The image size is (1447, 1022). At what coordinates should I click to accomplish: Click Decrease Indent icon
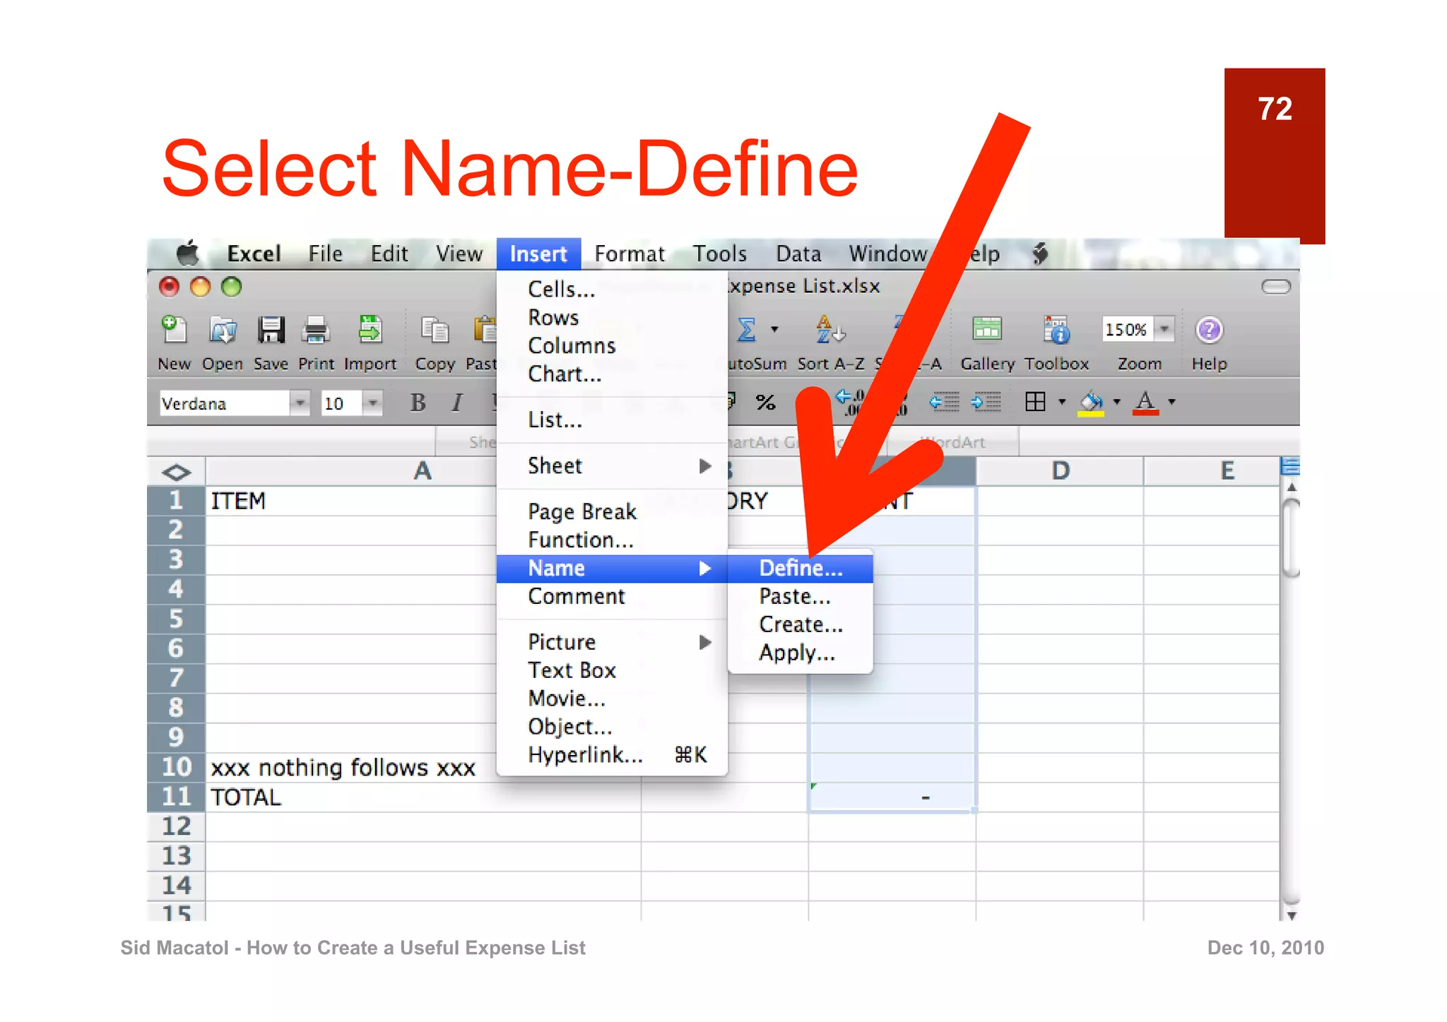(x=944, y=402)
